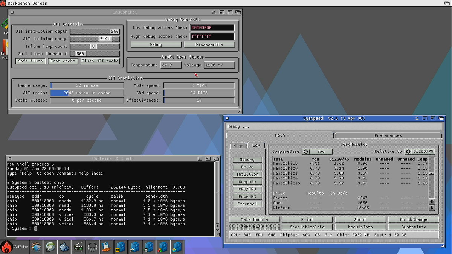Image resolution: width=452 pixels, height=254 pixels.
Task: Adjust the JIT instruction depth slider
Action: click(95, 32)
